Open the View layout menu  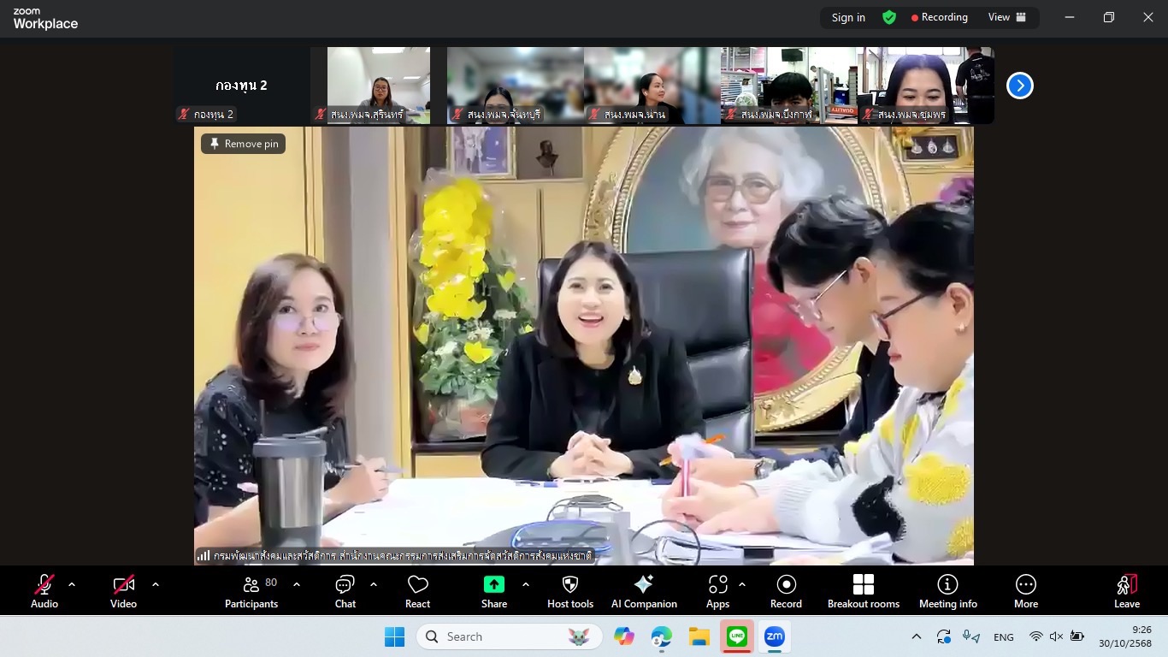(1007, 17)
